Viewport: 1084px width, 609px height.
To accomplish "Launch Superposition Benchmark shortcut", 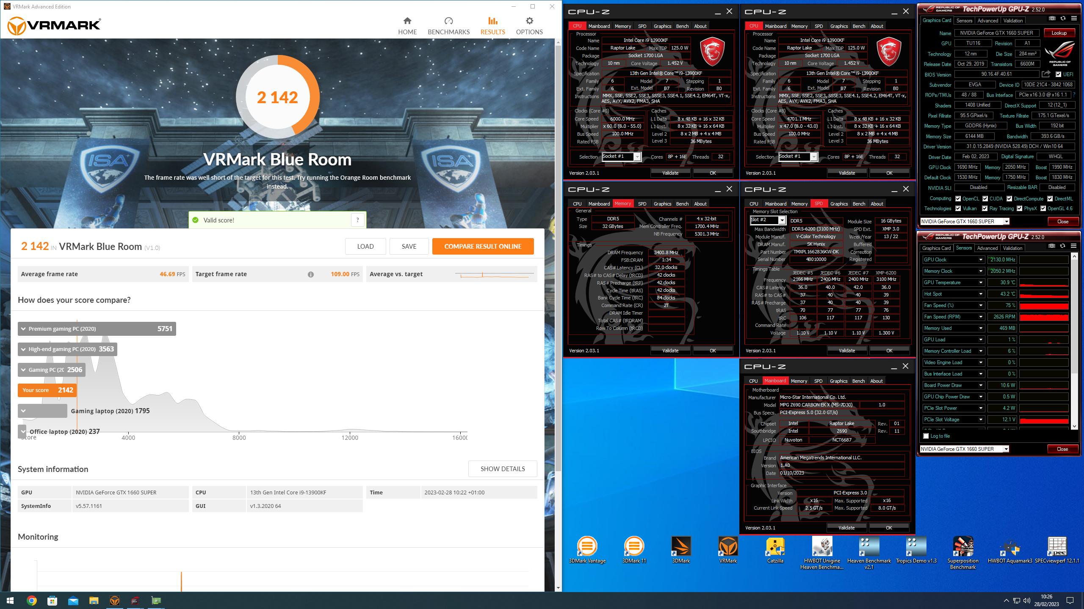I will 963,553.
